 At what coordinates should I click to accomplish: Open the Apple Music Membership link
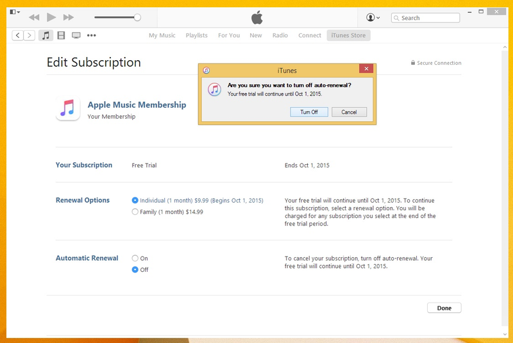(137, 105)
